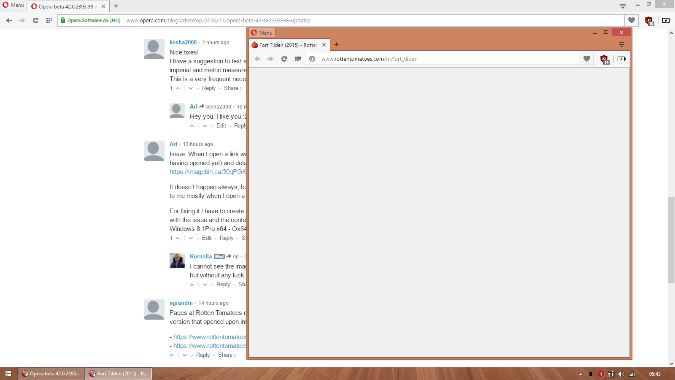Bookmark the Fort Tilden page with heart icon
Screen dimensions: 675x380
point(587,59)
